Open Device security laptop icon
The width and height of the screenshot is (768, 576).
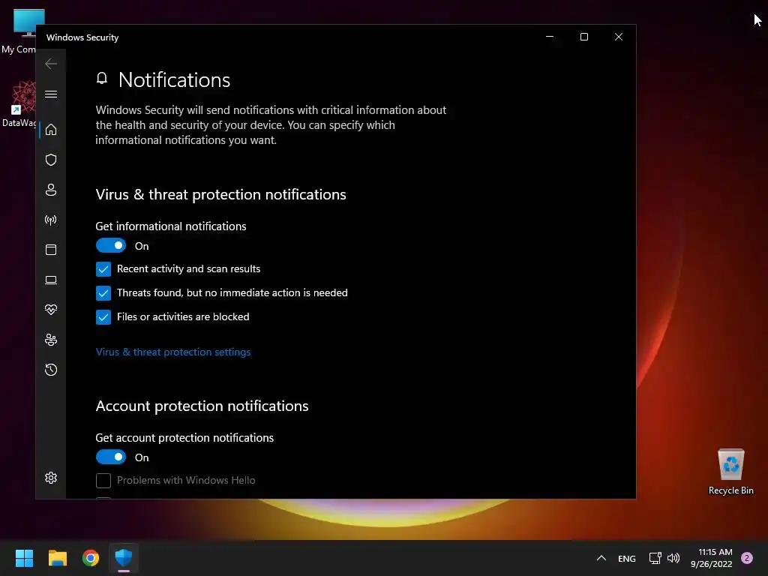click(x=51, y=280)
